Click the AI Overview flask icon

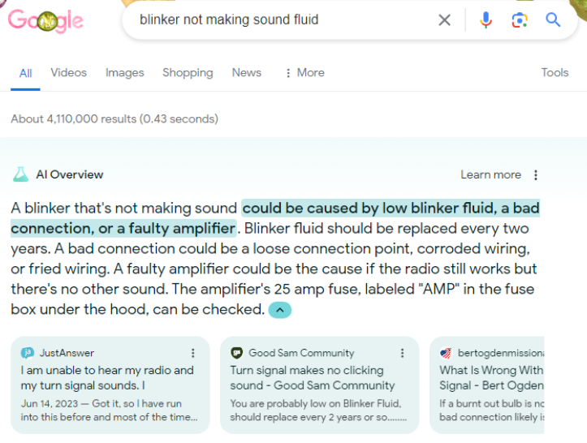pyautogui.click(x=20, y=174)
